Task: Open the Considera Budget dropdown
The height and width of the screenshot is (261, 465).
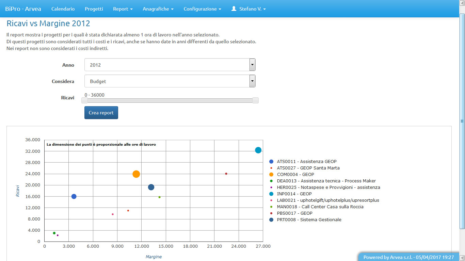Action: point(170,81)
